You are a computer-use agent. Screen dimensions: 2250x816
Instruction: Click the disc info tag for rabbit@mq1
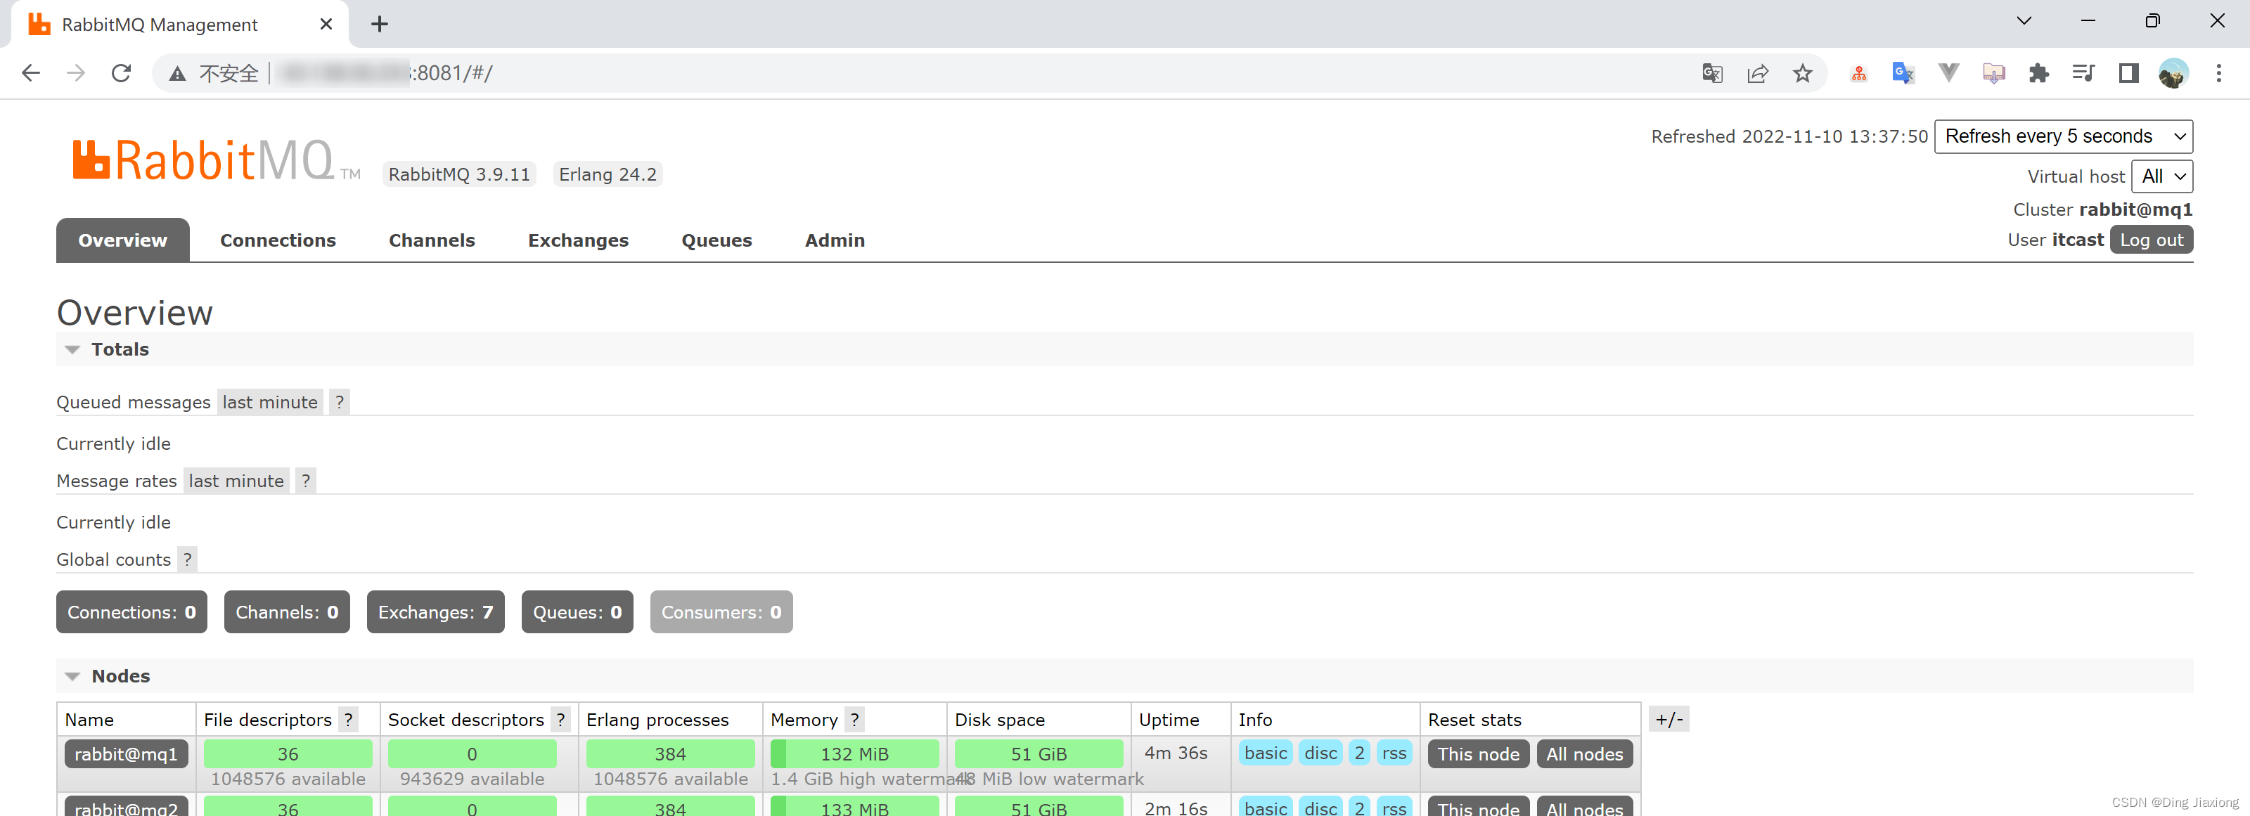tap(1320, 753)
